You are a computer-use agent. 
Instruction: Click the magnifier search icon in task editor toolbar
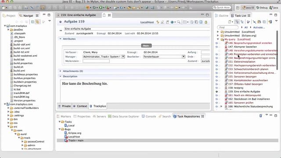pyautogui.click(x=179, y=22)
